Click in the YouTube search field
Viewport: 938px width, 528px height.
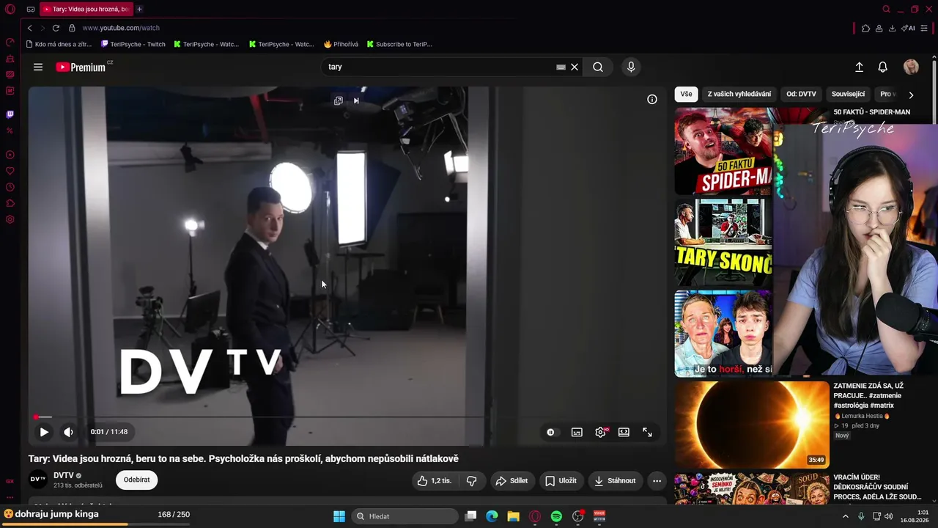tap(440, 67)
